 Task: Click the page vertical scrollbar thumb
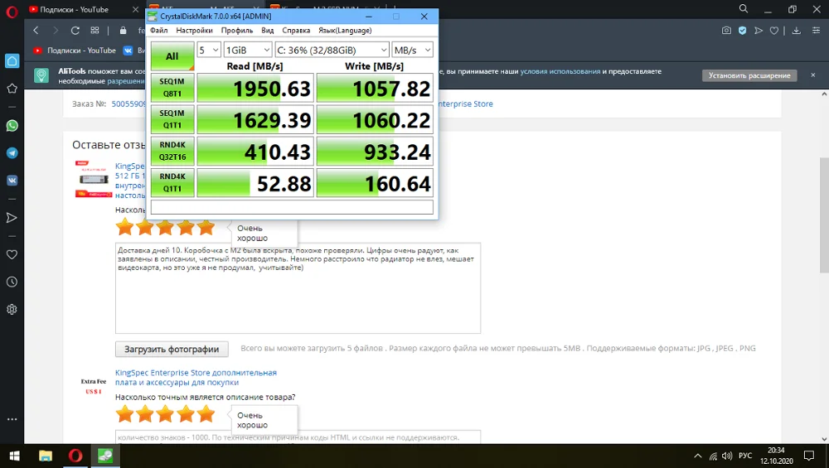tap(824, 215)
